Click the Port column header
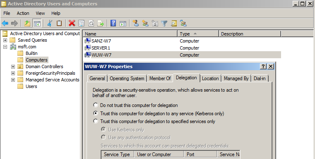 pyautogui.click(x=200, y=154)
